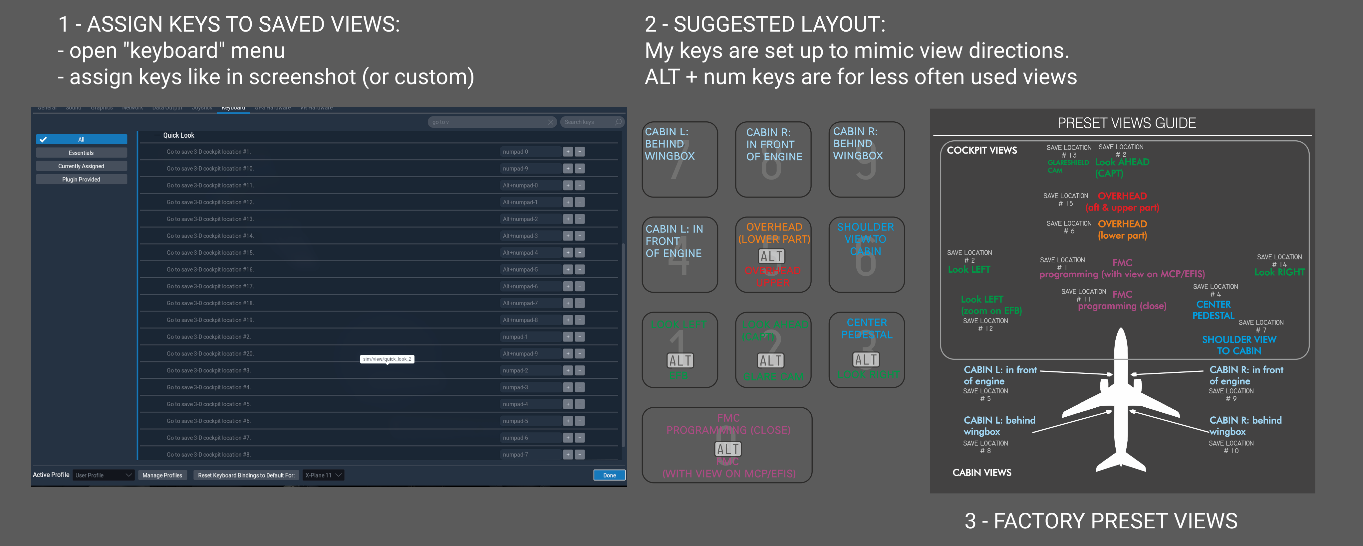This screenshot has width=1363, height=546.
Task: Open the X-Plane 11 dropdown
Action: (323, 475)
